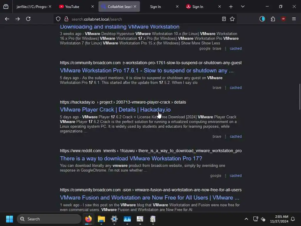The width and height of the screenshot is (301, 226).
Task: Open the dark mode extension icon
Action: coord(262,19)
